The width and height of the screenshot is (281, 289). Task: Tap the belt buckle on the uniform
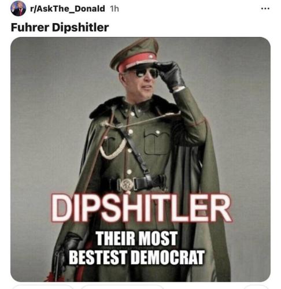(x=127, y=184)
